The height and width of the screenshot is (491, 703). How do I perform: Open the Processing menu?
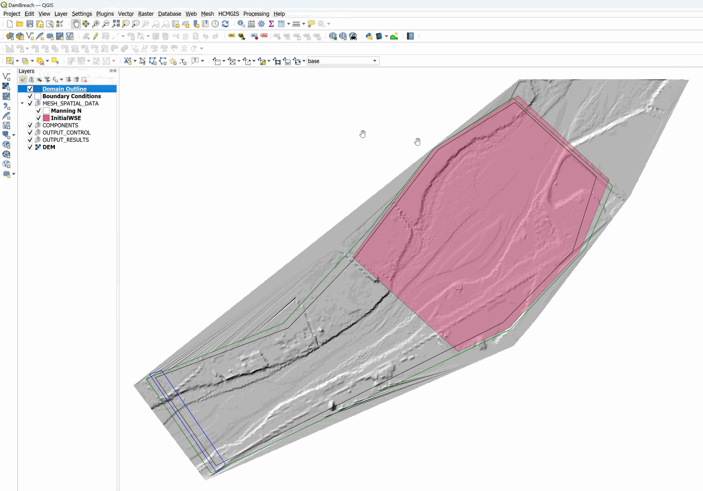(x=256, y=14)
